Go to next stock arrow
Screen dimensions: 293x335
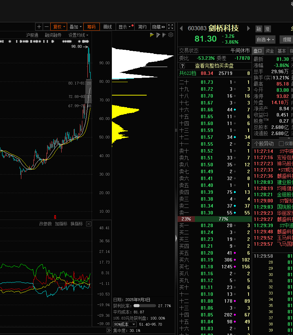point(248,28)
